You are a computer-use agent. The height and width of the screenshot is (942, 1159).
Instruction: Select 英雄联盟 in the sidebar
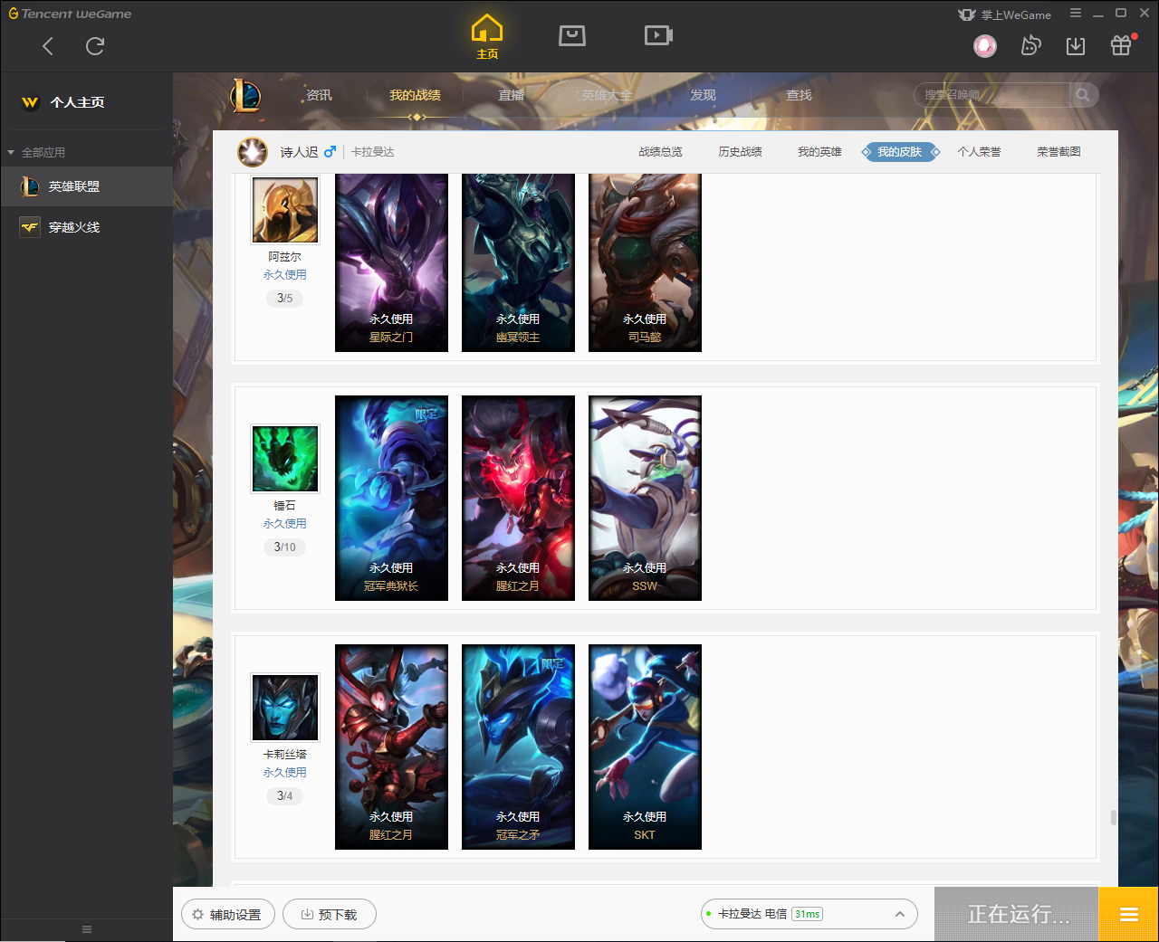(x=86, y=186)
